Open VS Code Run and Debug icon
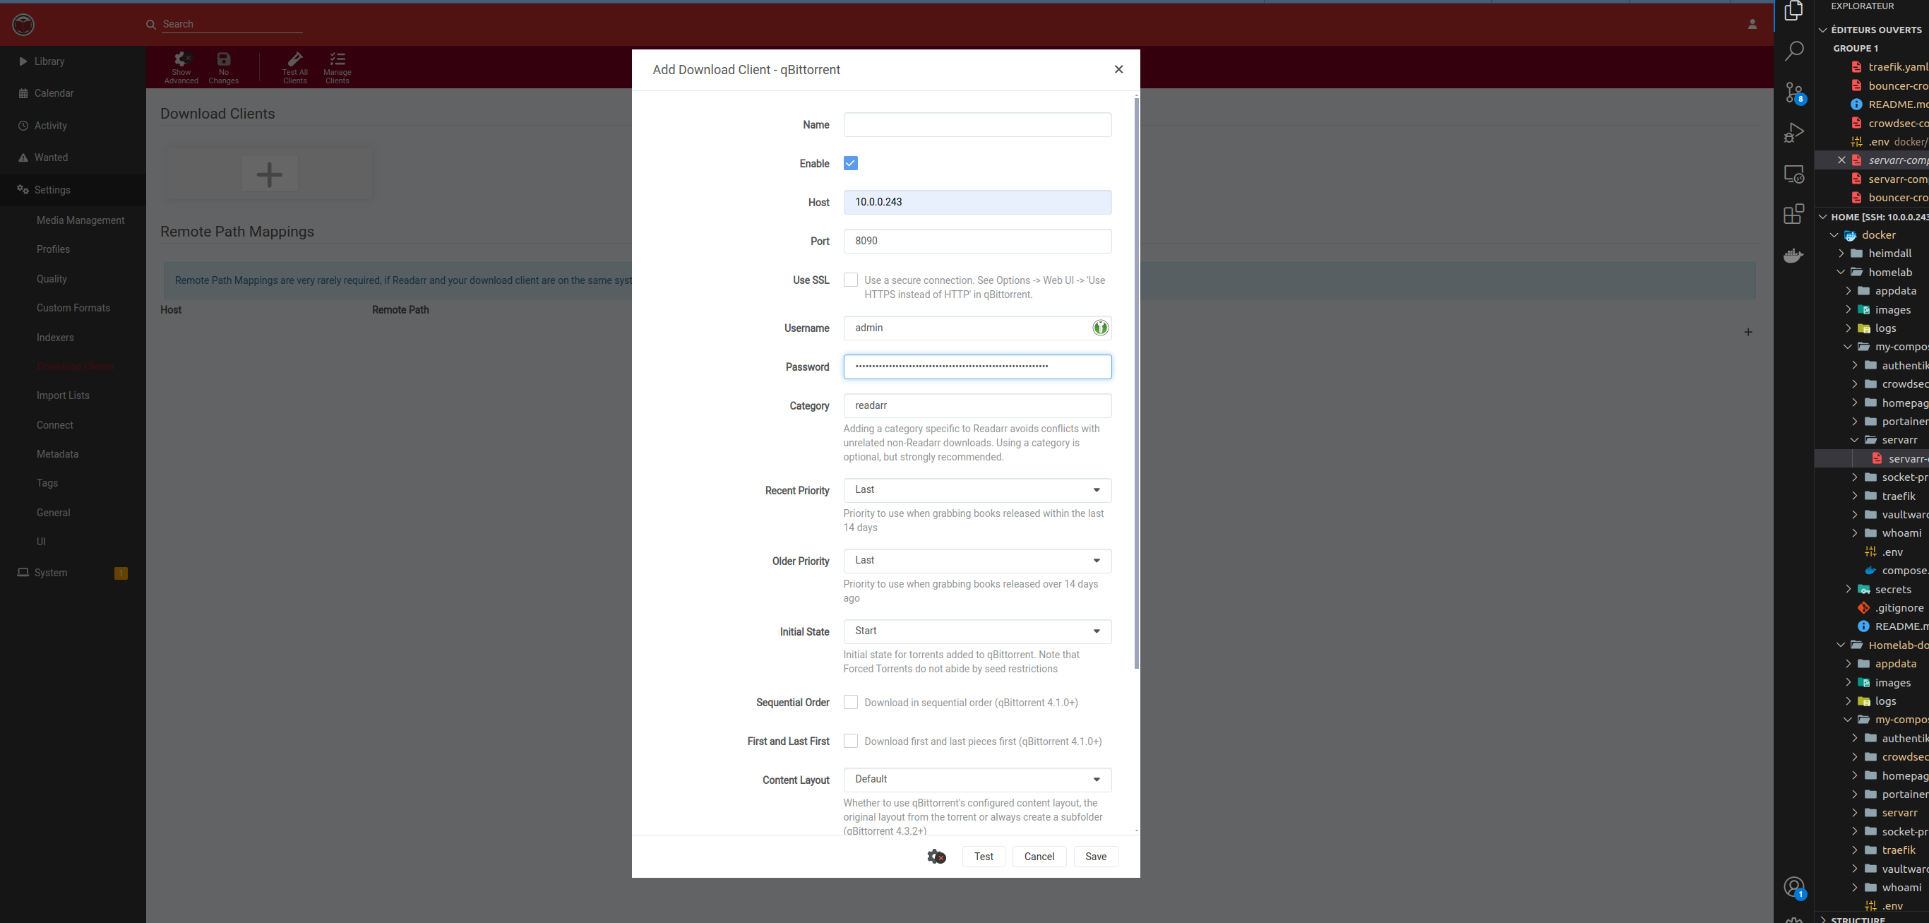Image resolution: width=1929 pixels, height=923 pixels. click(1794, 133)
